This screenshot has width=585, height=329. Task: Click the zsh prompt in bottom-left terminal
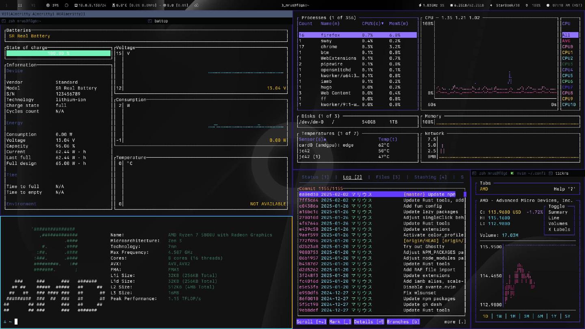[x=11, y=322]
